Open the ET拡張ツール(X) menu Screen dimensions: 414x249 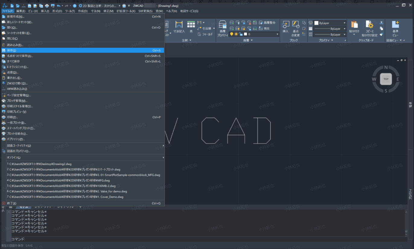click(x=126, y=11)
